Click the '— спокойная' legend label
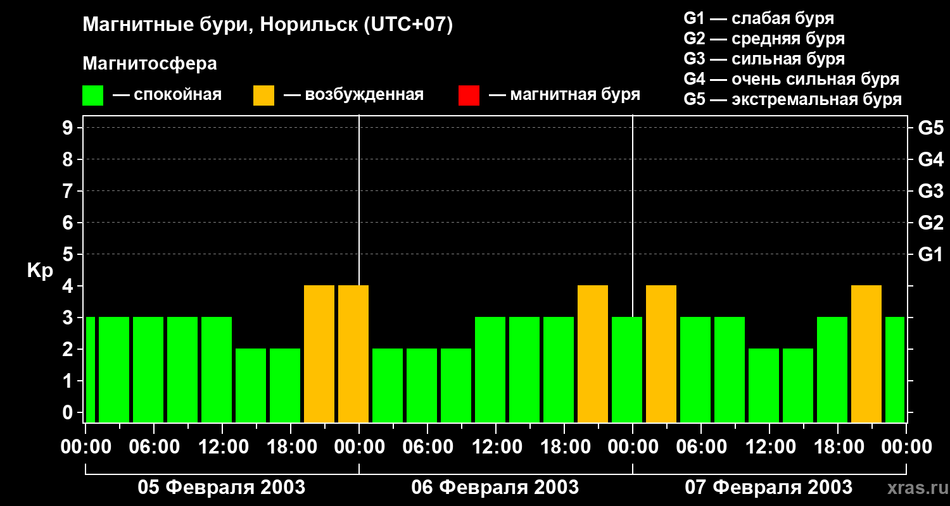Viewport: 950px width, 506px height. click(x=167, y=95)
